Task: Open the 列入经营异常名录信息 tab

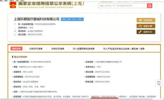Action: pos(84,49)
